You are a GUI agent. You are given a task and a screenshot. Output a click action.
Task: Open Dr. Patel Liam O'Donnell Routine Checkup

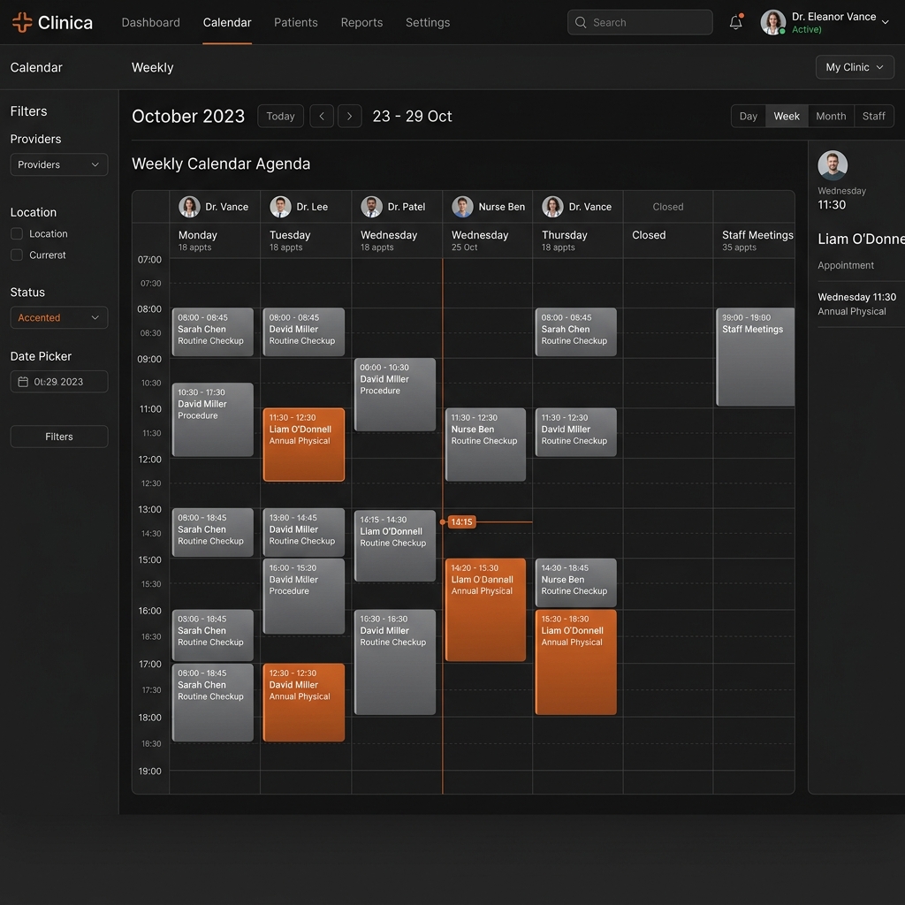tap(395, 545)
